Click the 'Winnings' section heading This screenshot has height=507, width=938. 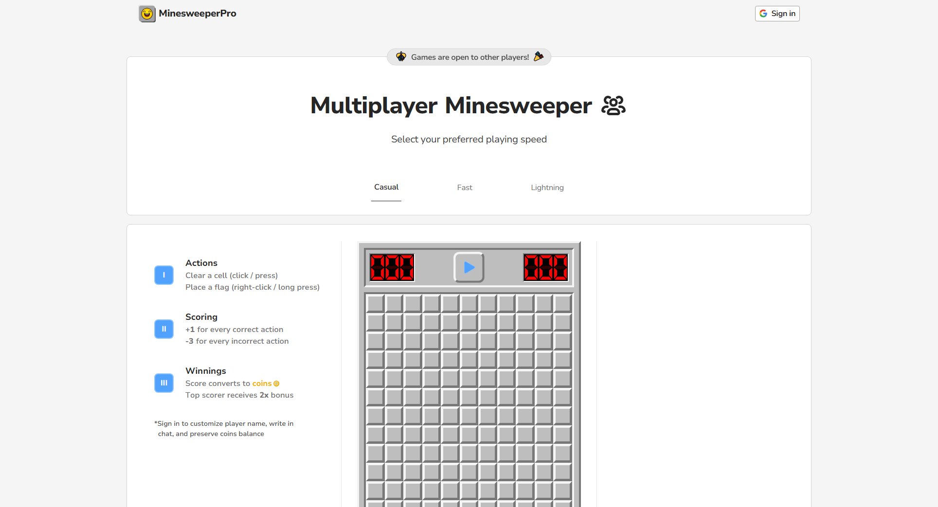(206, 371)
